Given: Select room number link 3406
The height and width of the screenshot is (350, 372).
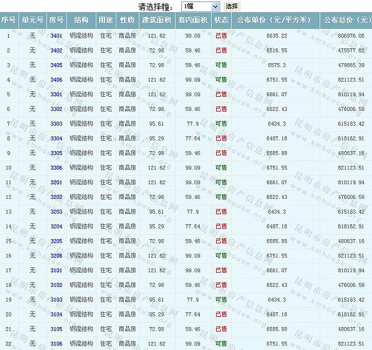Looking at the screenshot, I should (x=57, y=80).
